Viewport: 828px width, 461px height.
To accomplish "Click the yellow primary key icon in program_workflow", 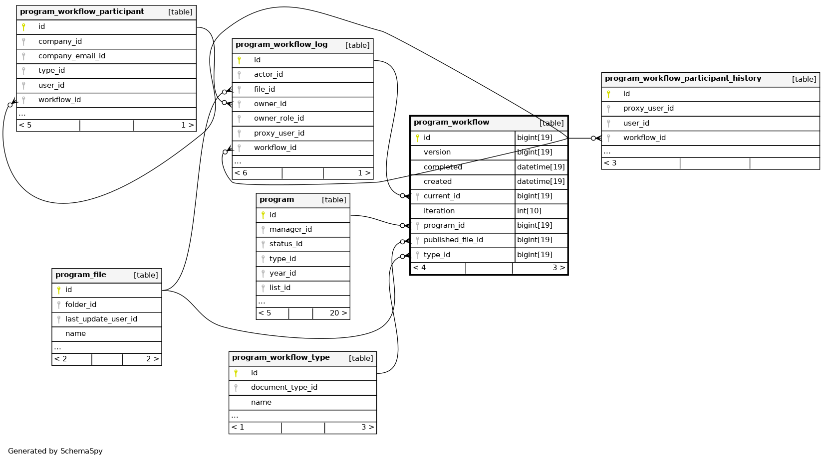I will [x=417, y=138].
